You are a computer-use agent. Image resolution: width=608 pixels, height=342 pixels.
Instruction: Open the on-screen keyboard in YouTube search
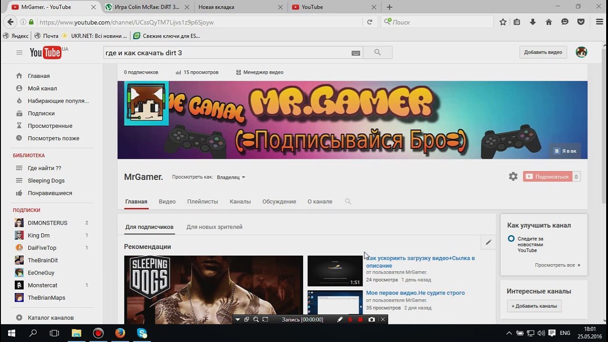click(356, 53)
